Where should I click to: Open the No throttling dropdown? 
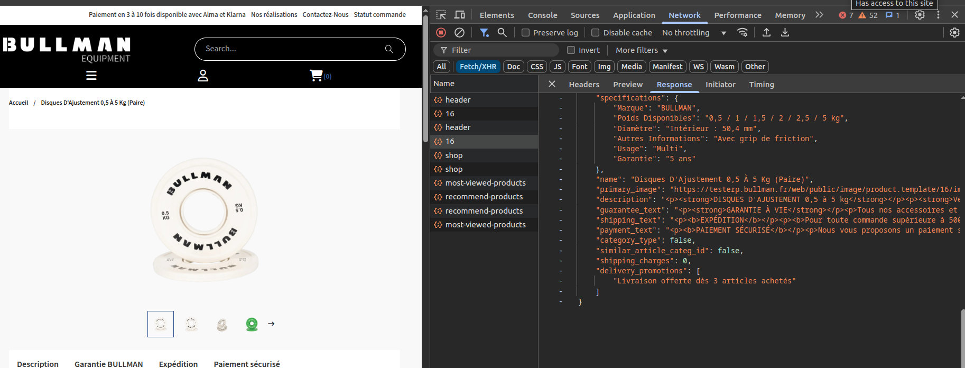coord(693,33)
